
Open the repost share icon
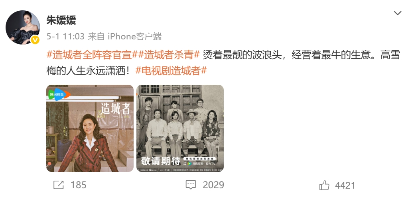(59, 185)
